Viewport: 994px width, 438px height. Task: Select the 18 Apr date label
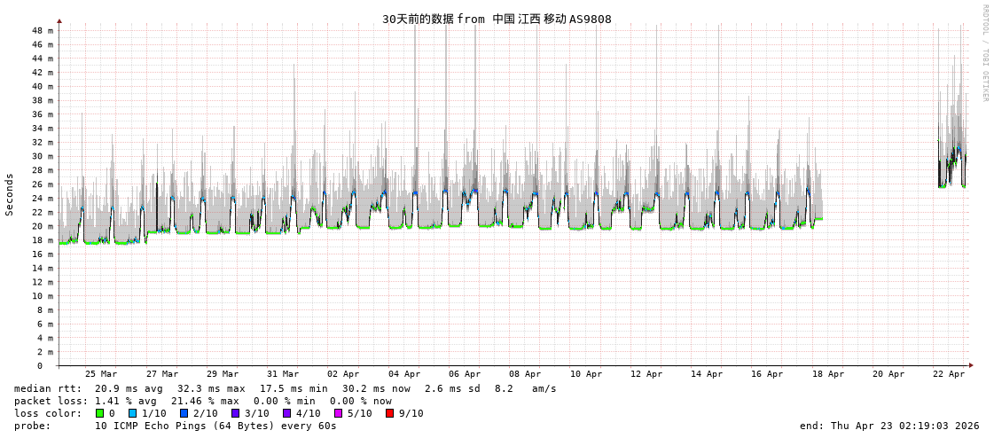point(828,374)
